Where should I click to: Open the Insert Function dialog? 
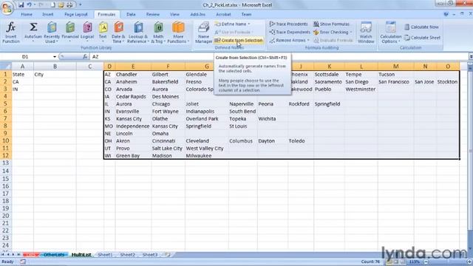point(11,33)
